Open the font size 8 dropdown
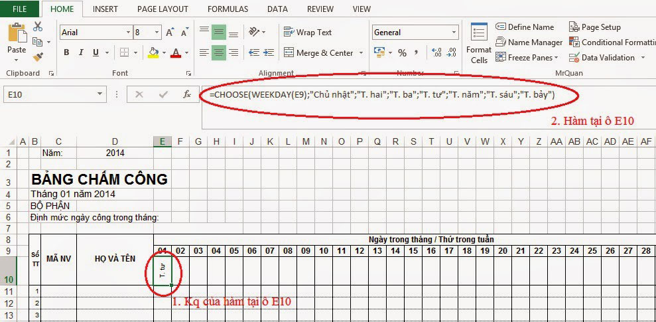The image size is (656, 322). pos(157,33)
